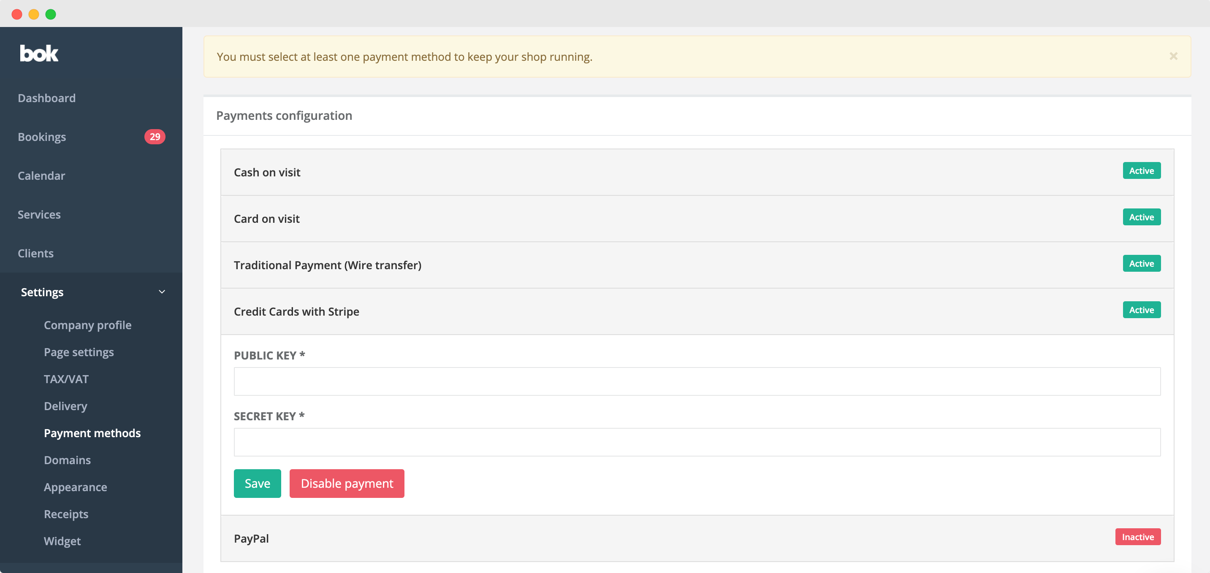This screenshot has width=1210, height=573.
Task: Click the Active badge for Stripe
Action: click(1142, 310)
